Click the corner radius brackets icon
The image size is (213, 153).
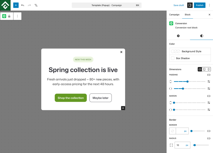[171, 145]
